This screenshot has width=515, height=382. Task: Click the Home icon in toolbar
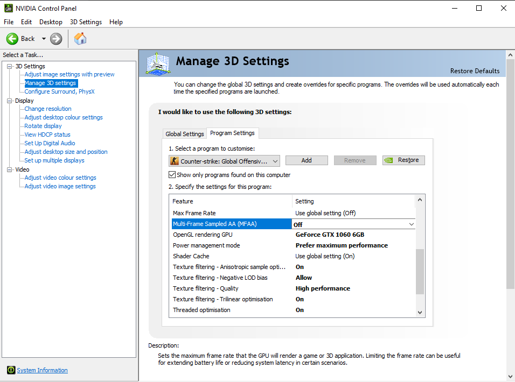(x=80, y=39)
